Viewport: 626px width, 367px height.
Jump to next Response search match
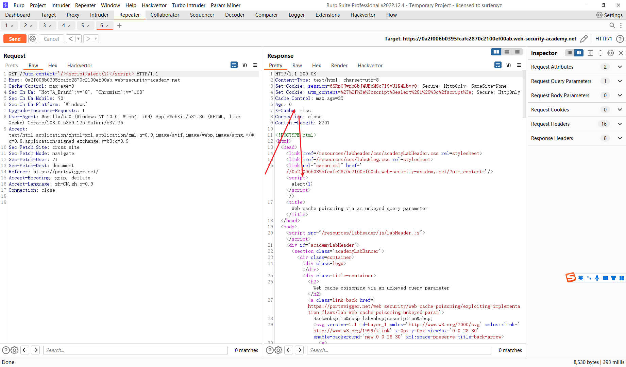pos(299,350)
